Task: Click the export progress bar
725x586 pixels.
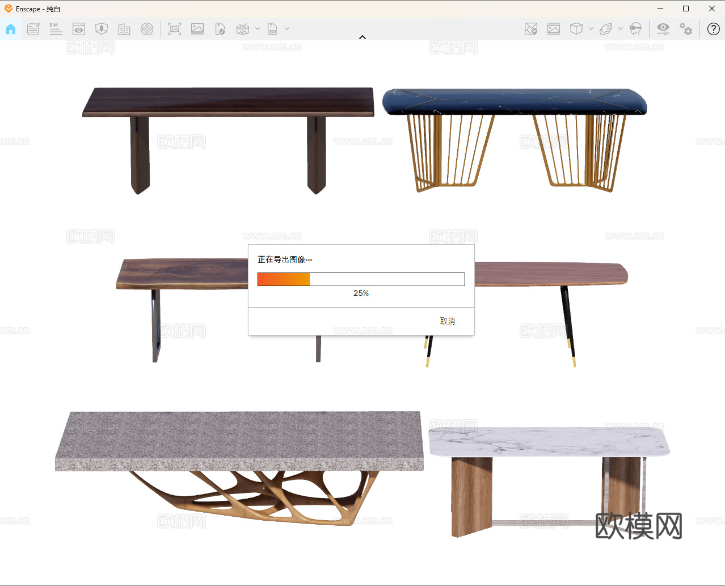Action: [x=361, y=279]
